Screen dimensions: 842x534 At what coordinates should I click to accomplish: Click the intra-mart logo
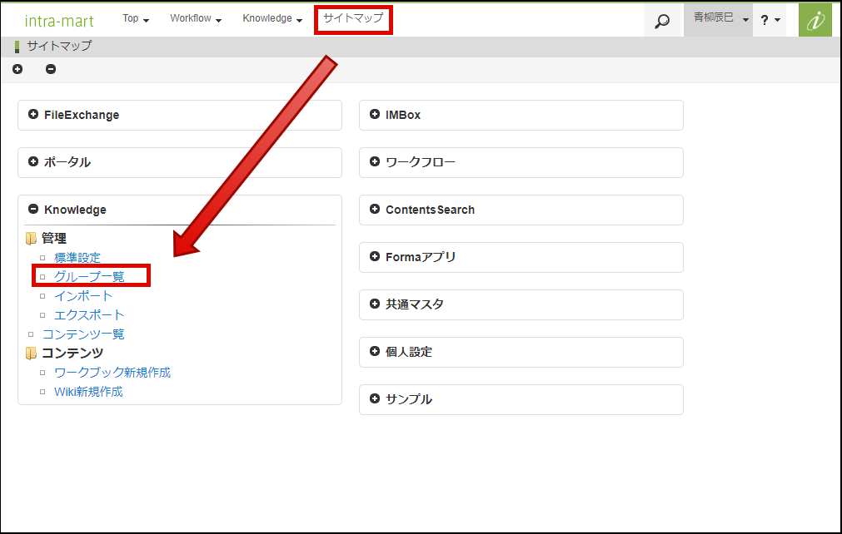(x=59, y=21)
